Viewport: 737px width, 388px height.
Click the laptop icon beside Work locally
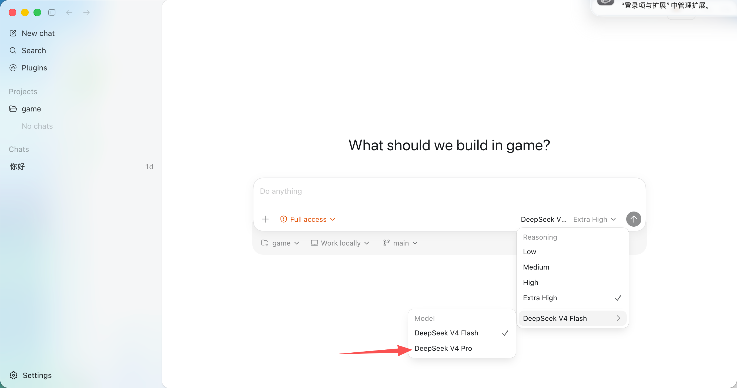pyautogui.click(x=314, y=243)
